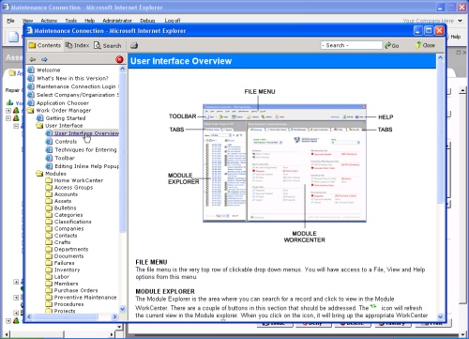This screenshot has height=339, width=469.
Task: Open Debug menu in background window
Action: click(147, 21)
